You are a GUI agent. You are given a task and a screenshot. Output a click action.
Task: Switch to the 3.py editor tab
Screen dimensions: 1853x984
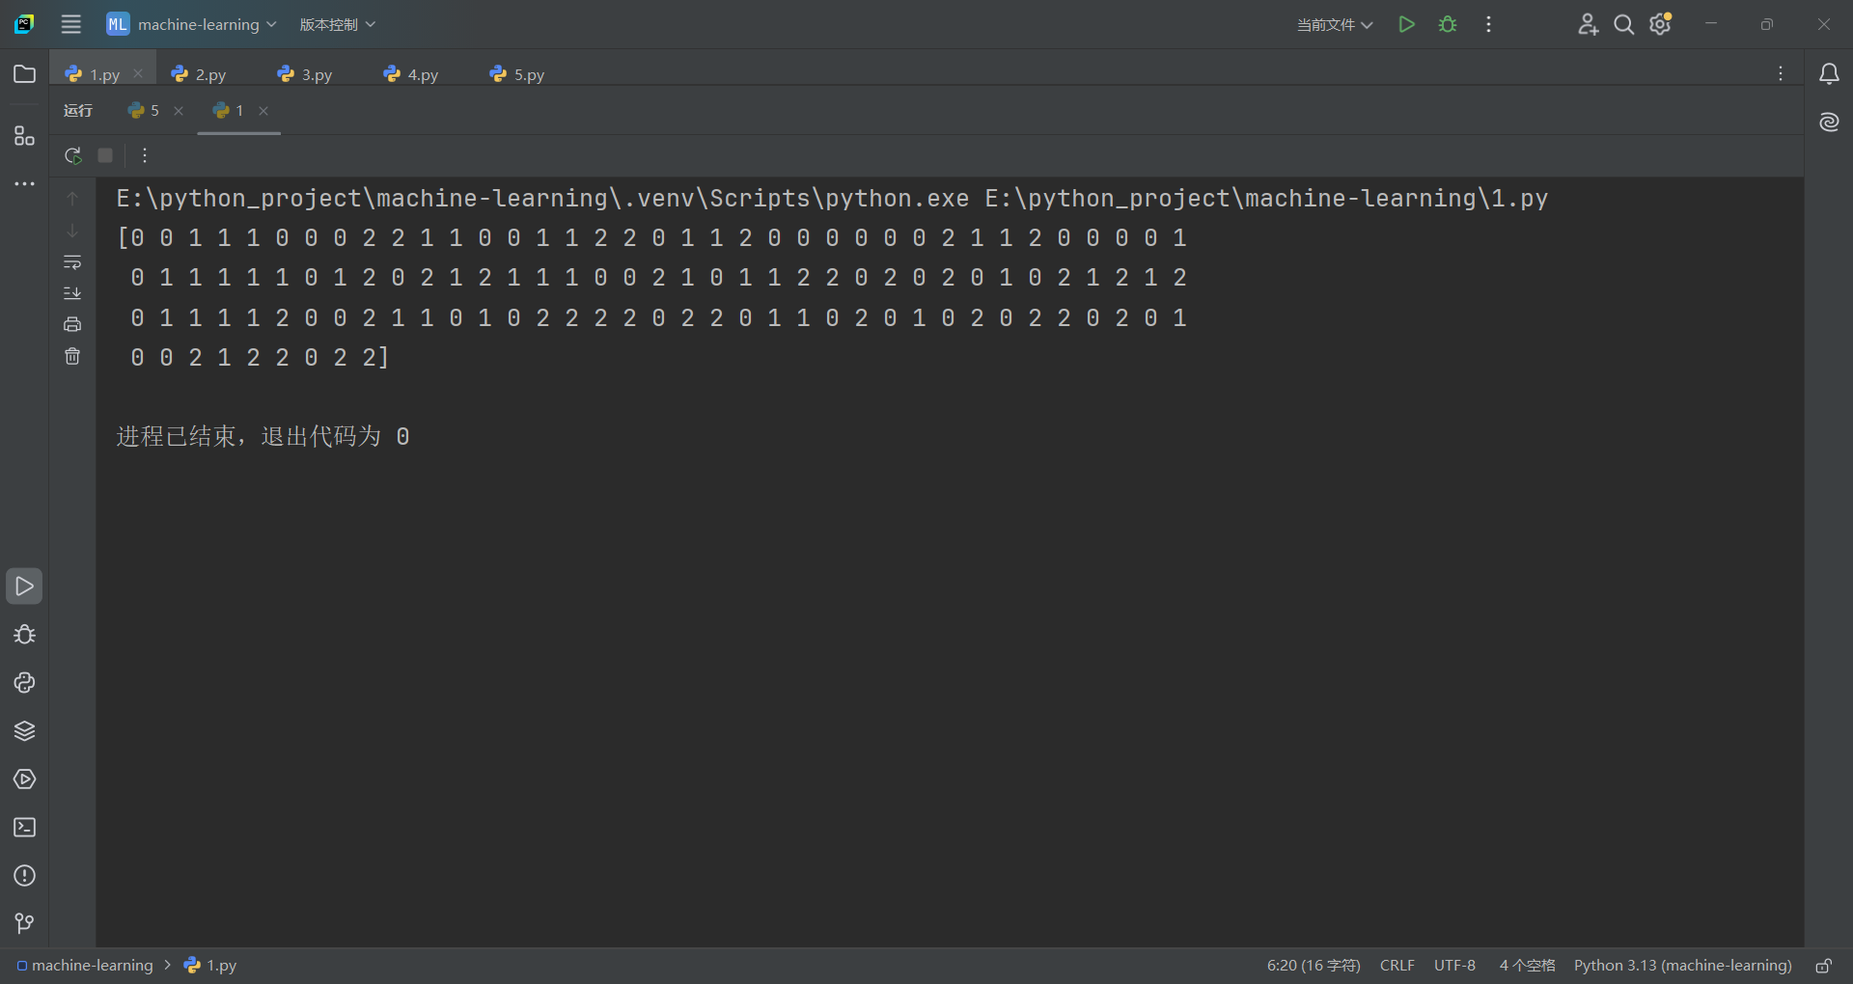click(x=305, y=74)
